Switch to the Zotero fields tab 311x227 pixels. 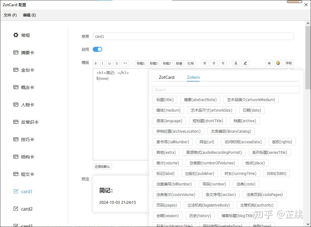pyautogui.click(x=193, y=77)
